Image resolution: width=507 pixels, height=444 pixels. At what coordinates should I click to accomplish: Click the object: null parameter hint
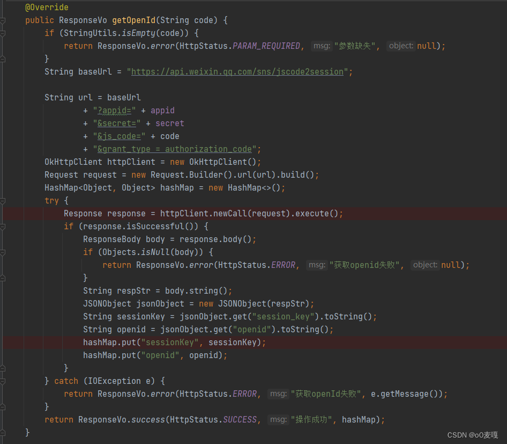point(401,46)
